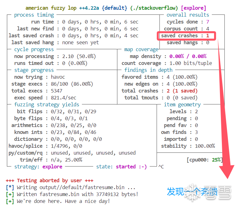The width and height of the screenshot is (236, 207).
Task: Click the ./stackoverflow target name in title
Action: click(x=154, y=8)
